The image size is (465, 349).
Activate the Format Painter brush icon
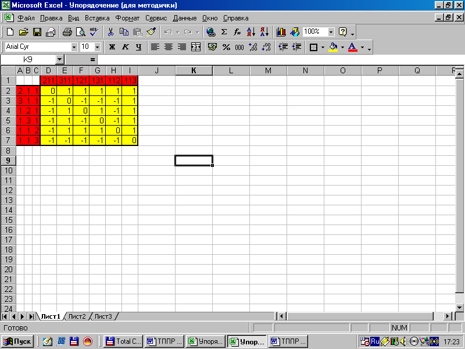click(151, 32)
